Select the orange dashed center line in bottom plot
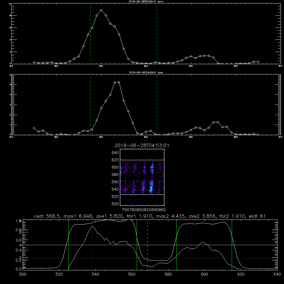Image resolution: width=284 pixels, height=284 pixels. click(147, 245)
